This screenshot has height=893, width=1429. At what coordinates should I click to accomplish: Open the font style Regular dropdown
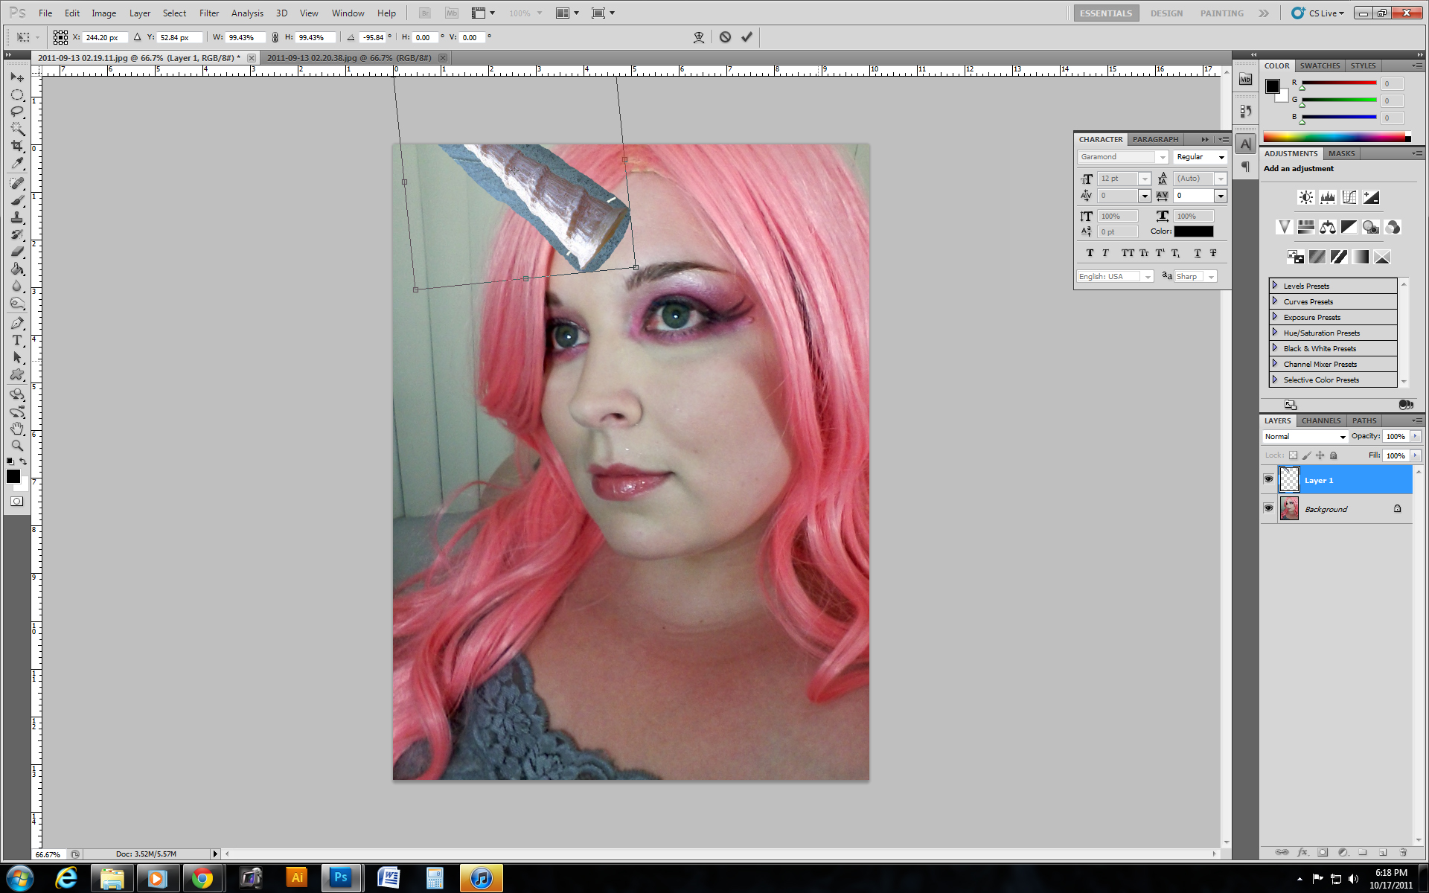(x=1200, y=157)
